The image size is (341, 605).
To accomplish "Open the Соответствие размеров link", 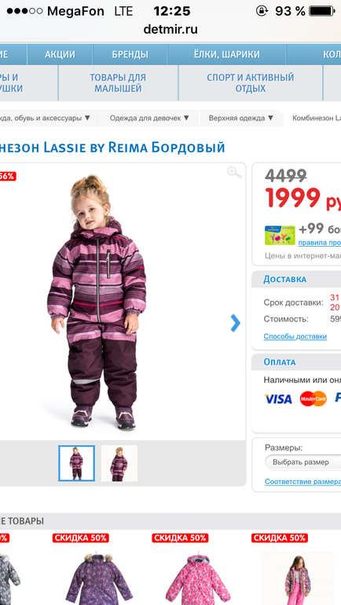I will tap(302, 482).
